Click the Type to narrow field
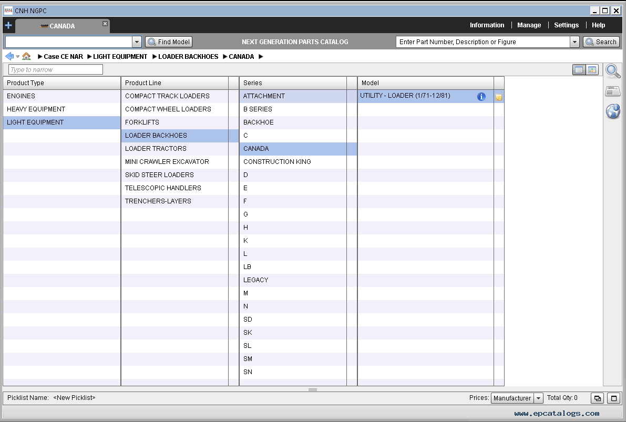Image resolution: width=626 pixels, height=422 pixels. coord(56,69)
